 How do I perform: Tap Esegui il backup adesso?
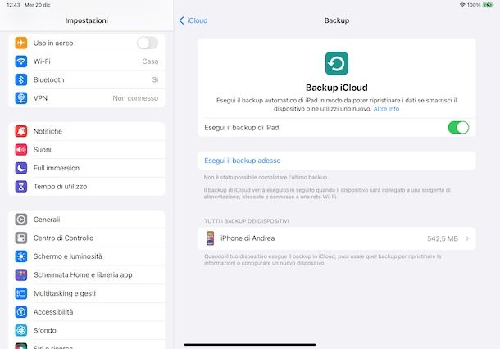[x=243, y=161]
